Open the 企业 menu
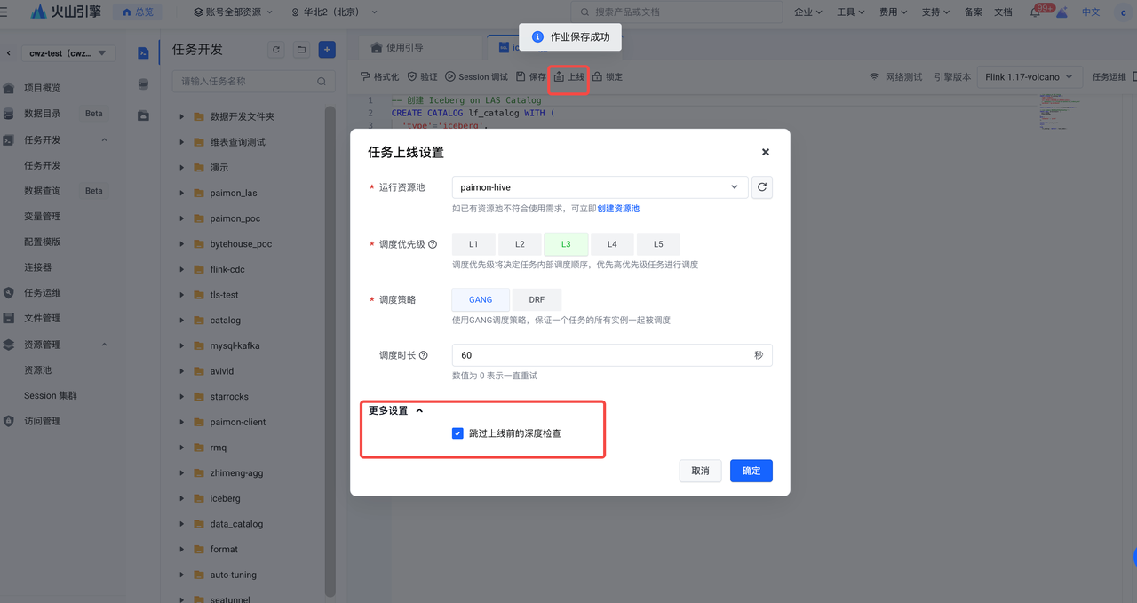 click(x=807, y=12)
